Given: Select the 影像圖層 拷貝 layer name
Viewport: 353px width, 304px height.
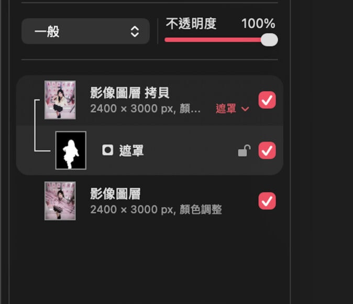Looking at the screenshot, I should coord(130,93).
